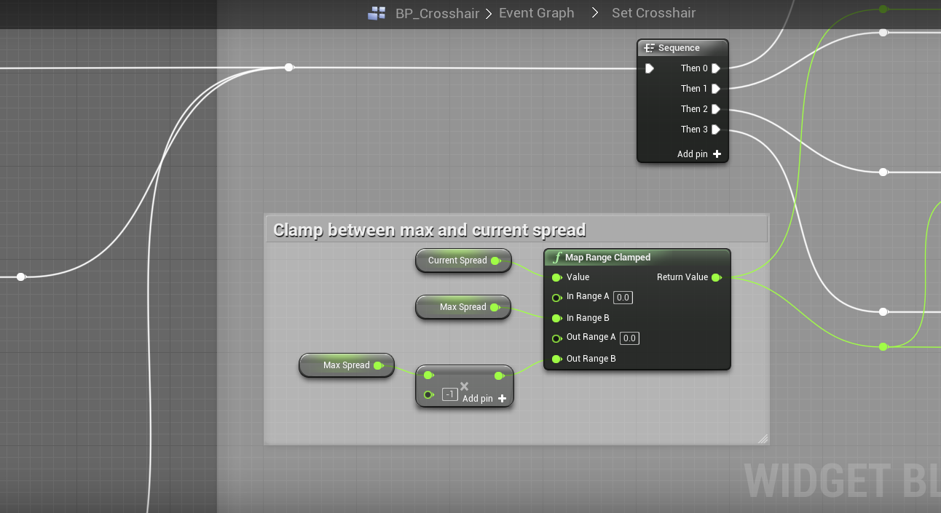
Task: Edit the -1 value in multiply node
Action: coord(450,394)
